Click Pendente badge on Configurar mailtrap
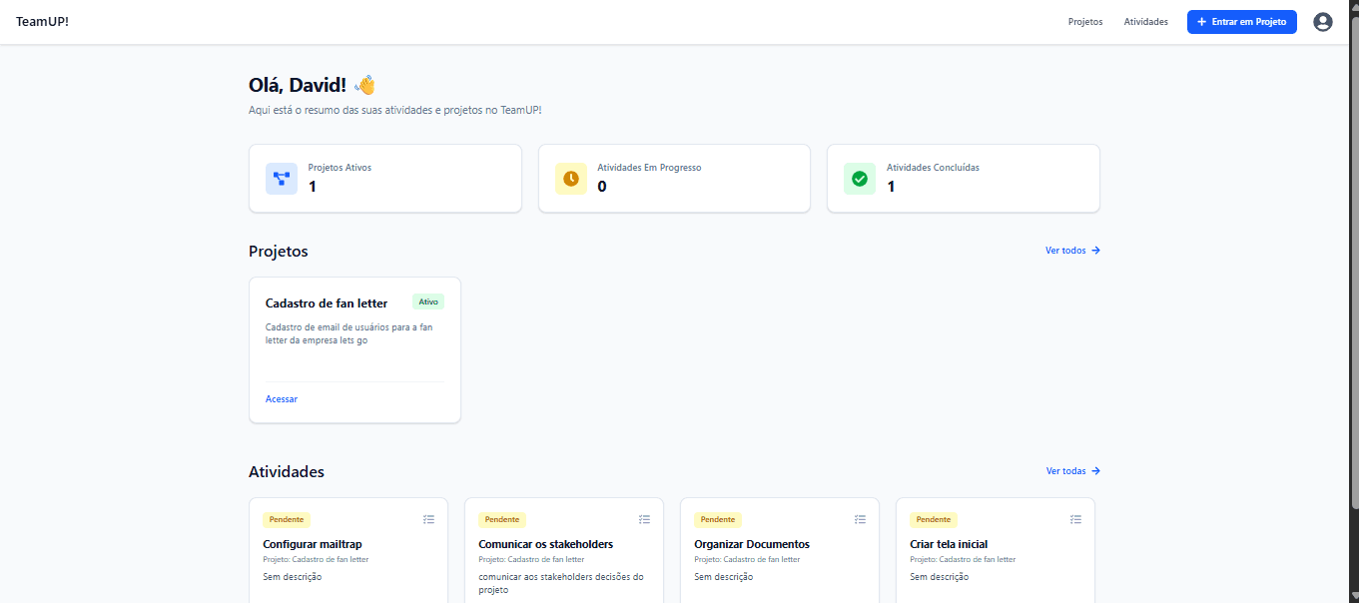 (x=287, y=520)
